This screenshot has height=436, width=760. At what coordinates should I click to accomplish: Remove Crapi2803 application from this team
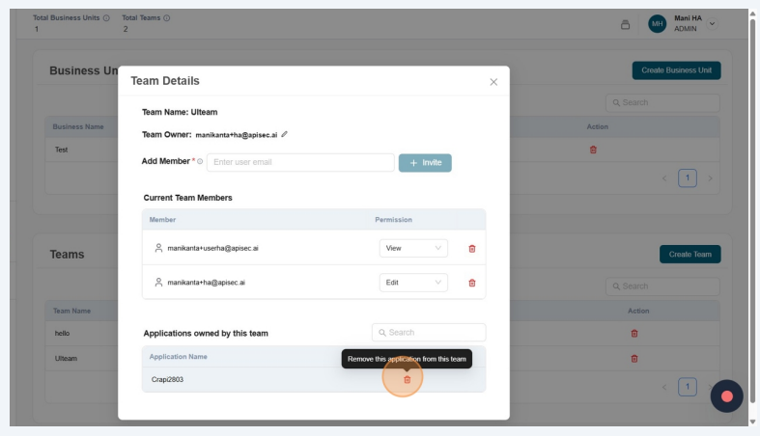tap(407, 379)
